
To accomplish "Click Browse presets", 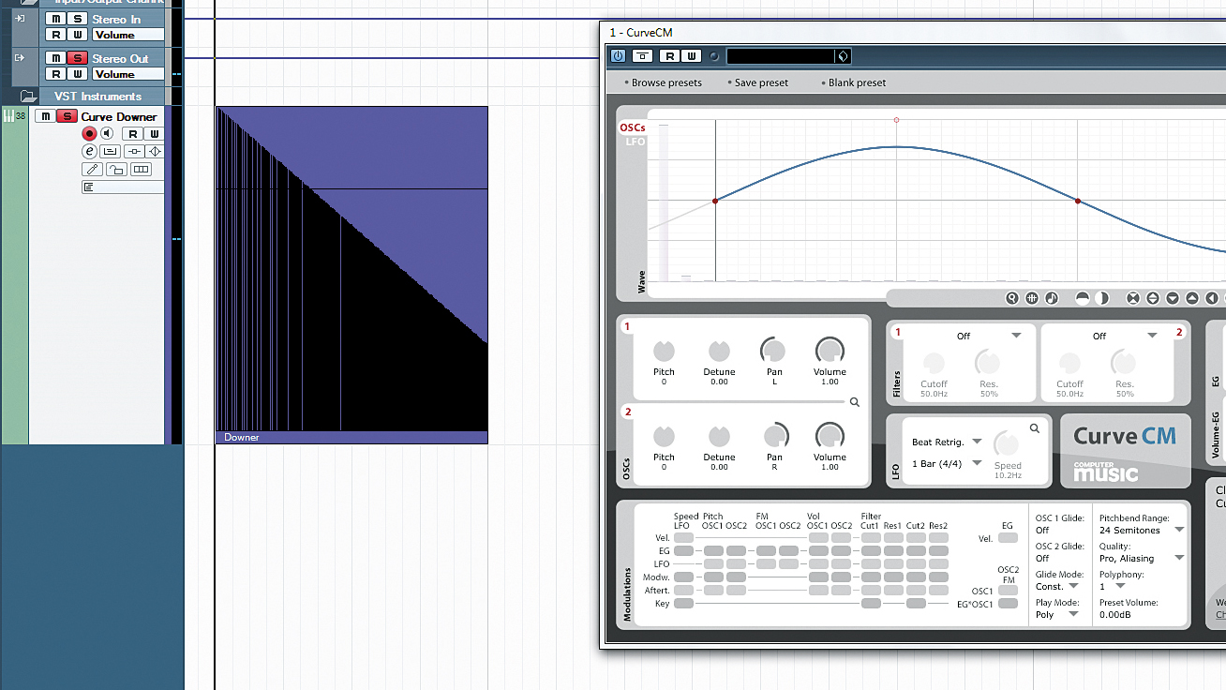I will 666,82.
